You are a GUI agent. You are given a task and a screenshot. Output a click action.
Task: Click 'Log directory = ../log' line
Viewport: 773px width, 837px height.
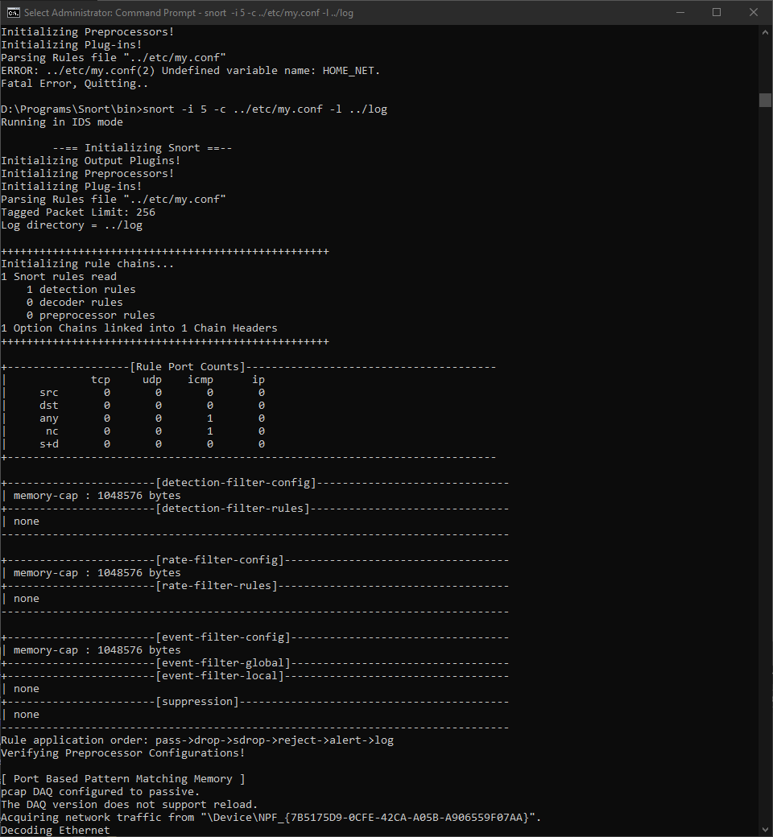point(72,225)
